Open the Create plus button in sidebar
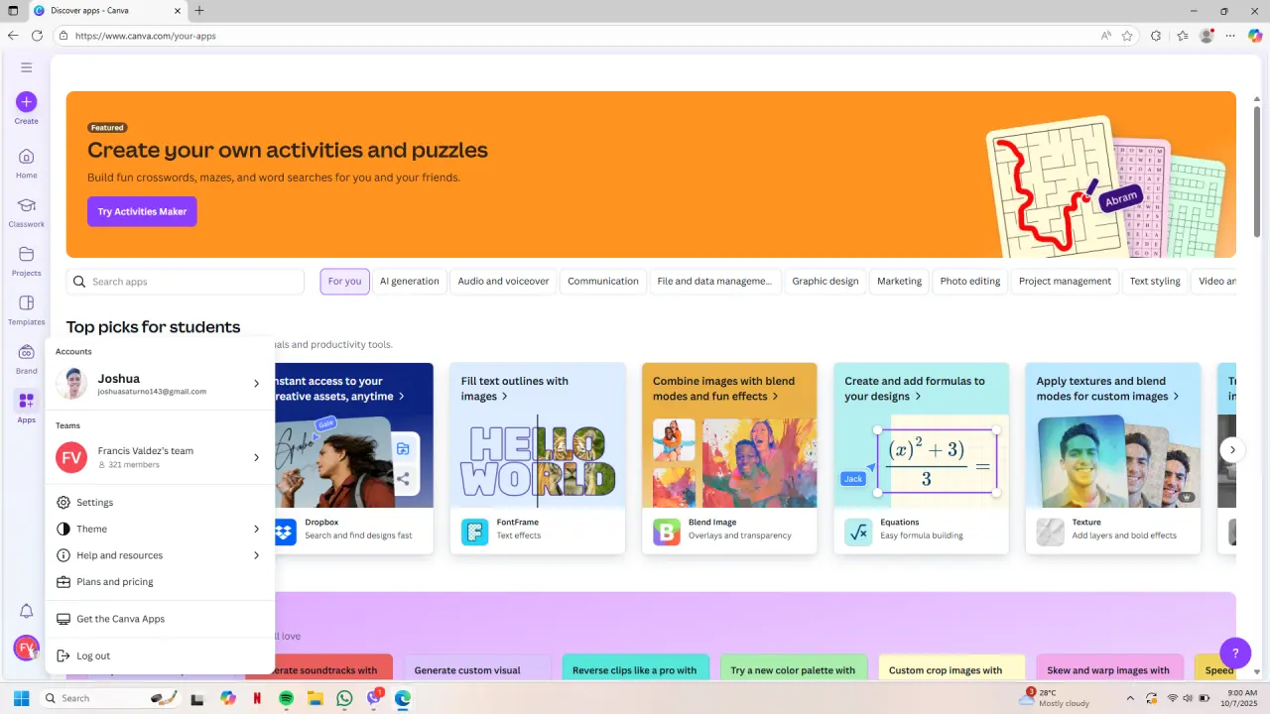 pyautogui.click(x=26, y=101)
